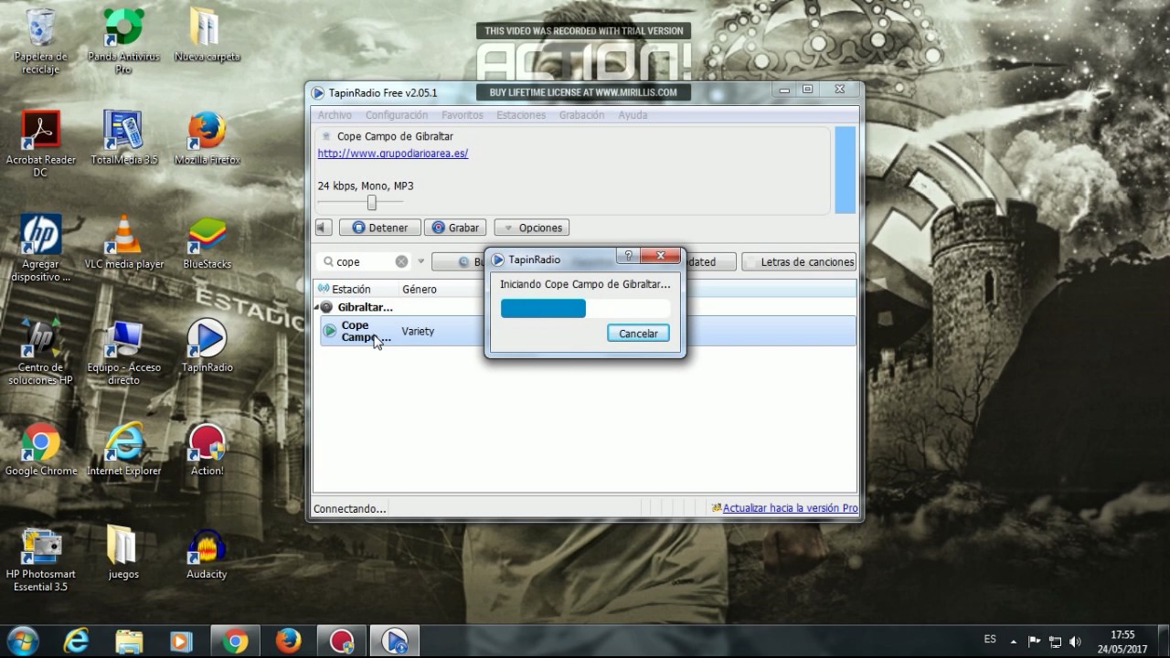Screen dimensions: 1170x658
Task: Open the grupodiarioarea.es link
Action: tap(393, 154)
